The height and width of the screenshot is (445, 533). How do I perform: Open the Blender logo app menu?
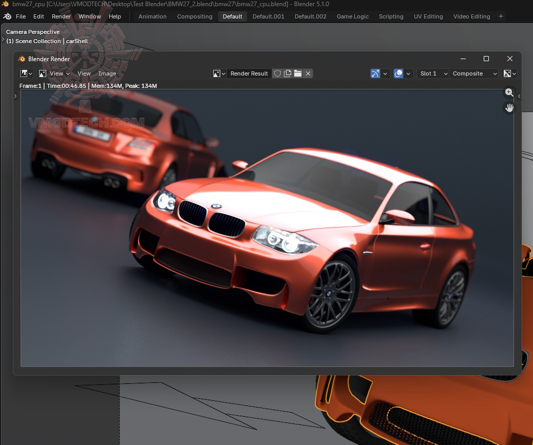tap(7, 16)
